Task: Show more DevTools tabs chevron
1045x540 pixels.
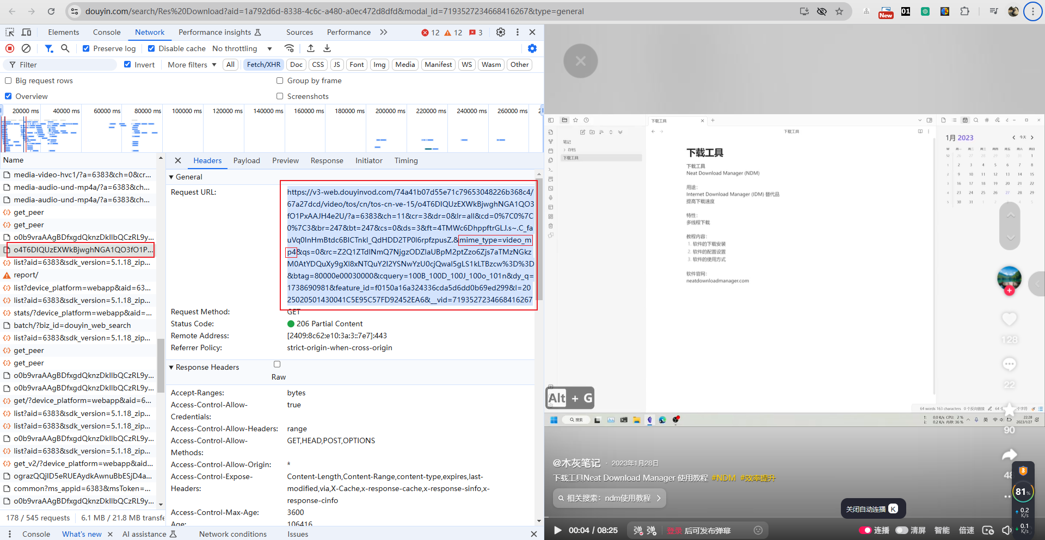Action: [384, 32]
